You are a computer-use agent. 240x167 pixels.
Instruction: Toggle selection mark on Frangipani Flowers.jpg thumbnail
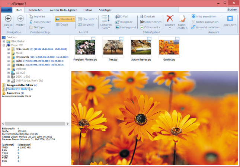93,39
